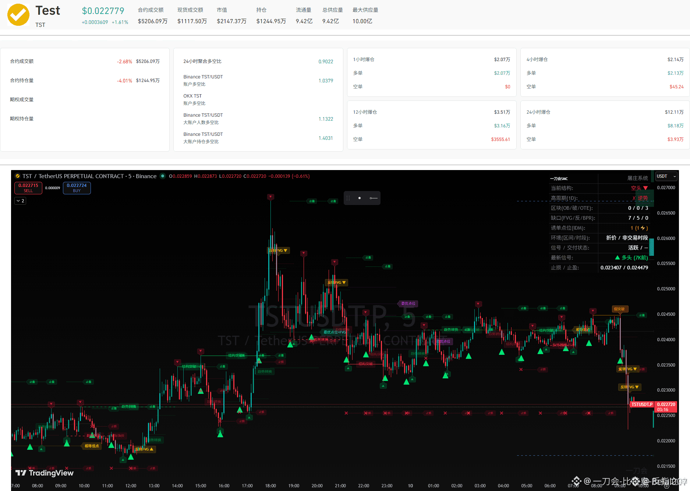
Task: Click the Binance 账户多空比 value 1.0379
Action: pyautogui.click(x=326, y=81)
